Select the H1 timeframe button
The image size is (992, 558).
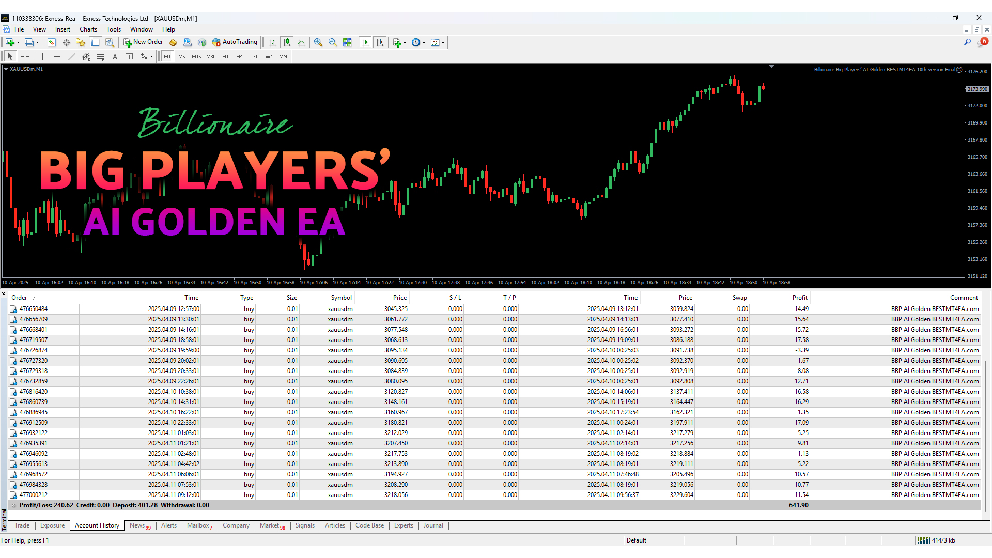[x=225, y=57]
